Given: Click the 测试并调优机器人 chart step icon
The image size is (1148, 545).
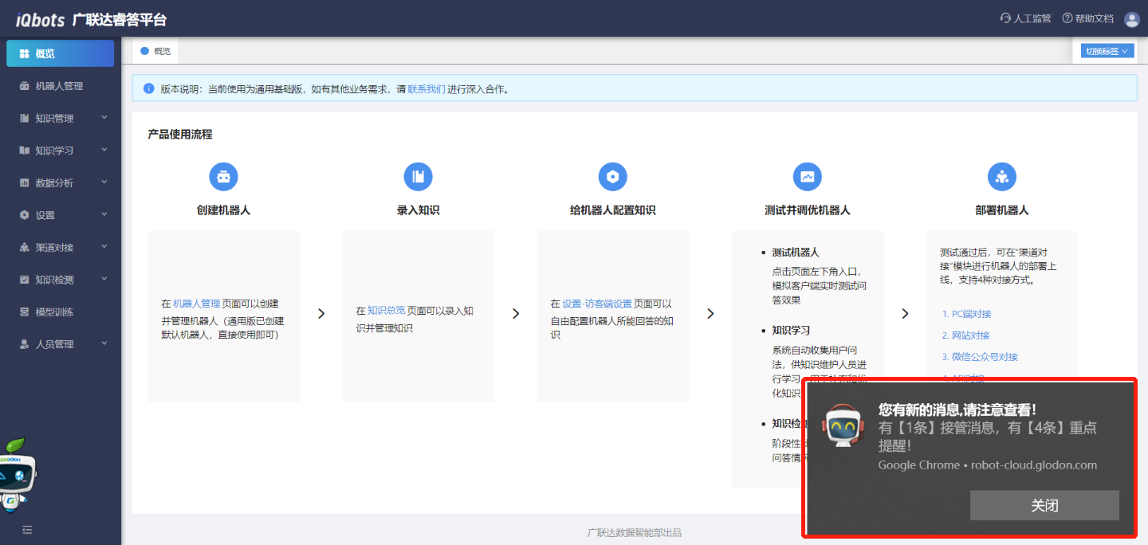Looking at the screenshot, I should click(807, 177).
